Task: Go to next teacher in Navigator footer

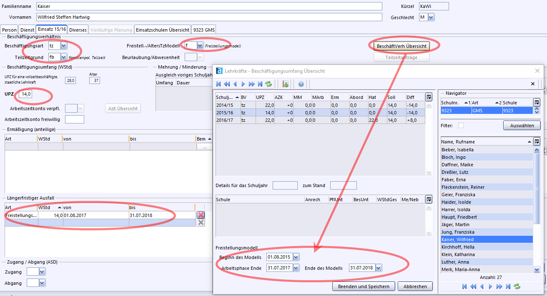Action: coord(490,286)
